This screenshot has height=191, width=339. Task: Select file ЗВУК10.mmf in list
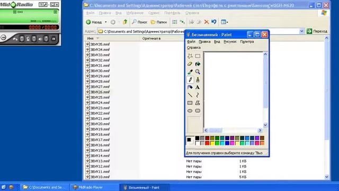[98, 177]
